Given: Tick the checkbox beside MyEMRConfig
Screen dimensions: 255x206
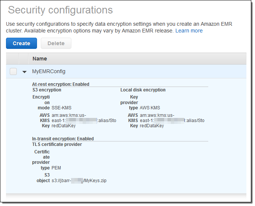Looking at the screenshot, I should click(13, 71).
